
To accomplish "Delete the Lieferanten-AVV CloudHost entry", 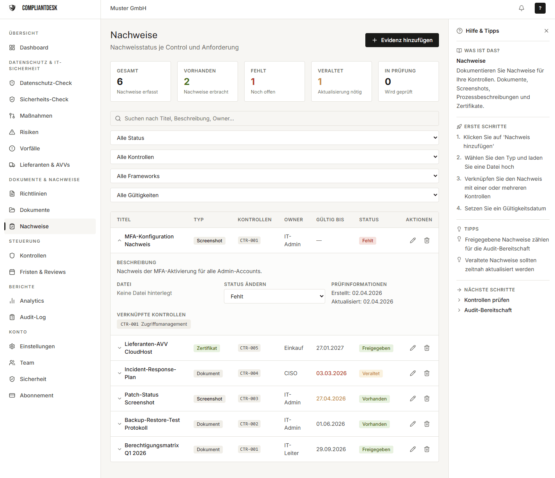I will pos(426,348).
